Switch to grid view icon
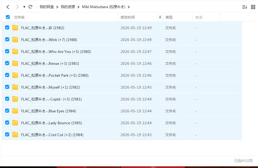Viewport: 258px width, 168px height. 253,7
